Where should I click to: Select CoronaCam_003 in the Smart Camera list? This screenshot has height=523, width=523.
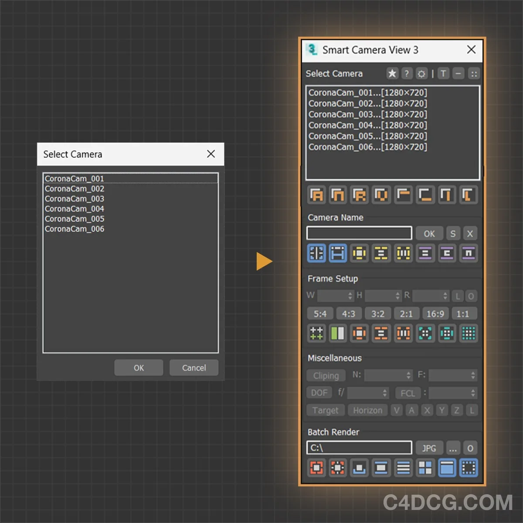point(368,114)
